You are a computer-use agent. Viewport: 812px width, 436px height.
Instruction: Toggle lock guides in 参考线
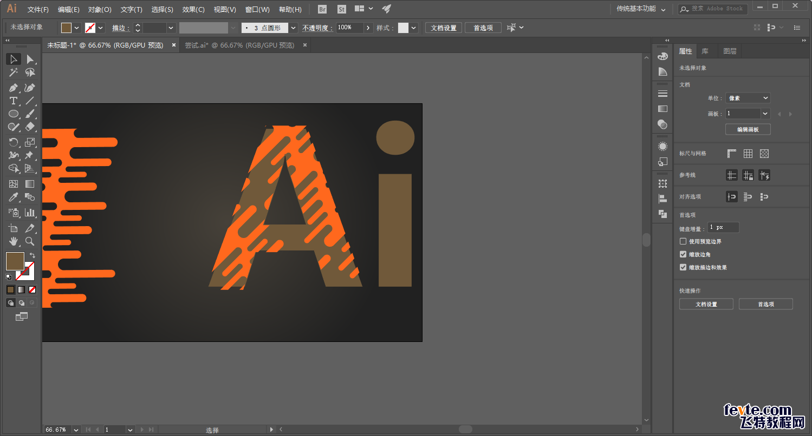748,175
